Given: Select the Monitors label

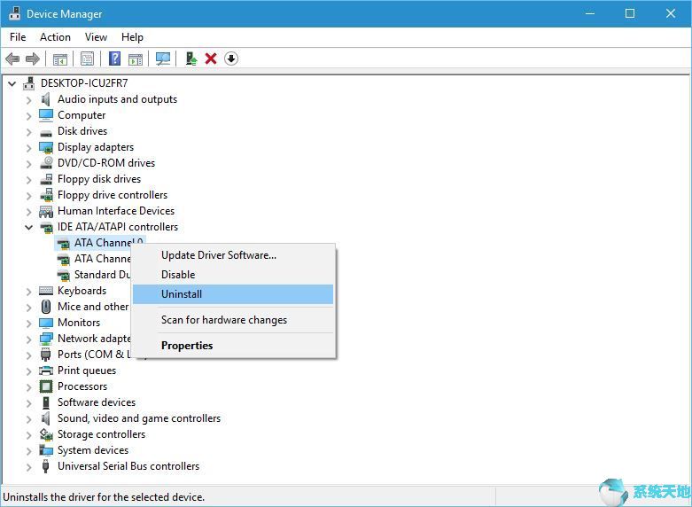Looking at the screenshot, I should pyautogui.click(x=79, y=323).
